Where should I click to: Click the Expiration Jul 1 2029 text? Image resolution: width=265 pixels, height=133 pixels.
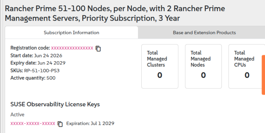point(90,123)
